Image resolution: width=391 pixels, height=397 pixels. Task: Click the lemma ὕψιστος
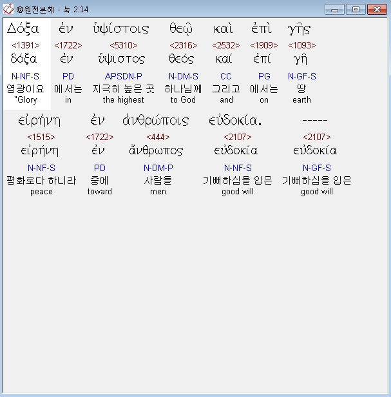pyautogui.click(x=122, y=59)
